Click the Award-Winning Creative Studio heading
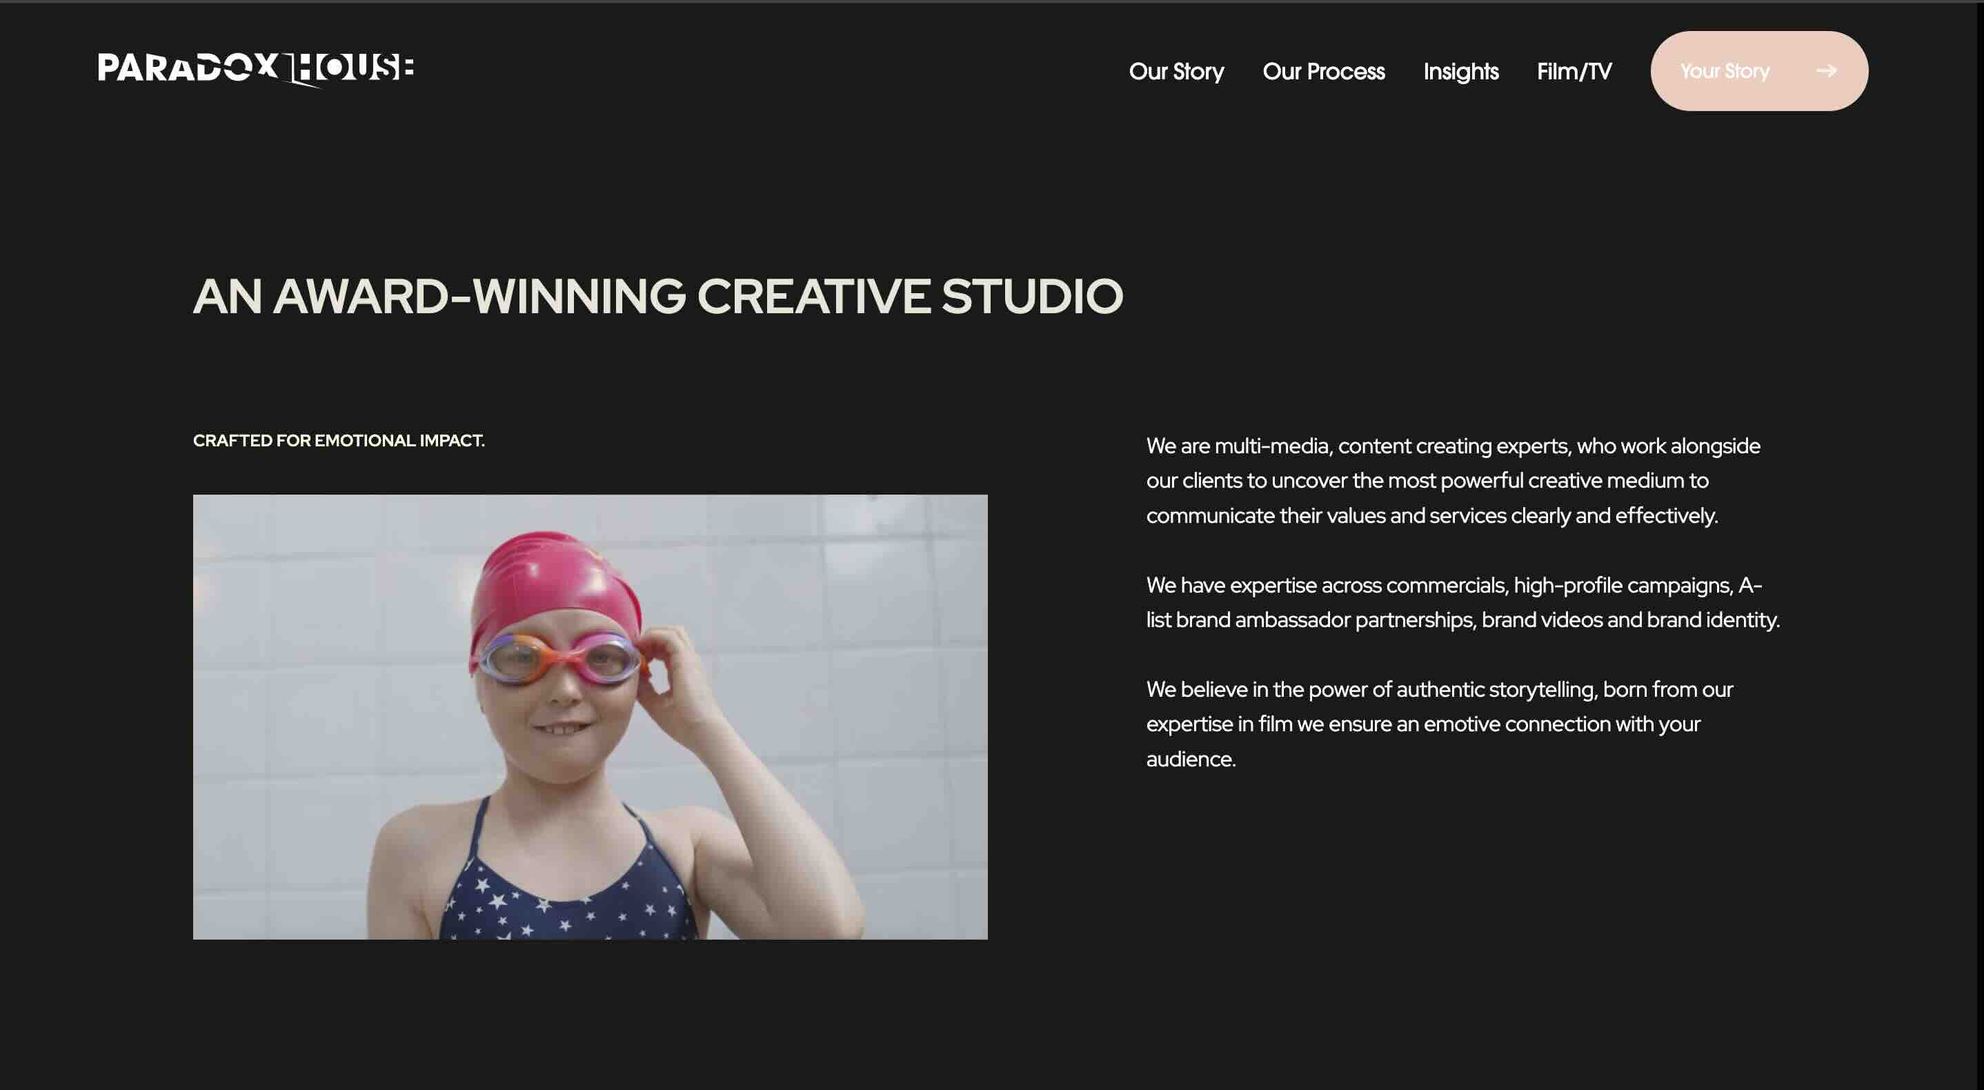Viewport: 1984px width, 1090px height. (x=657, y=296)
